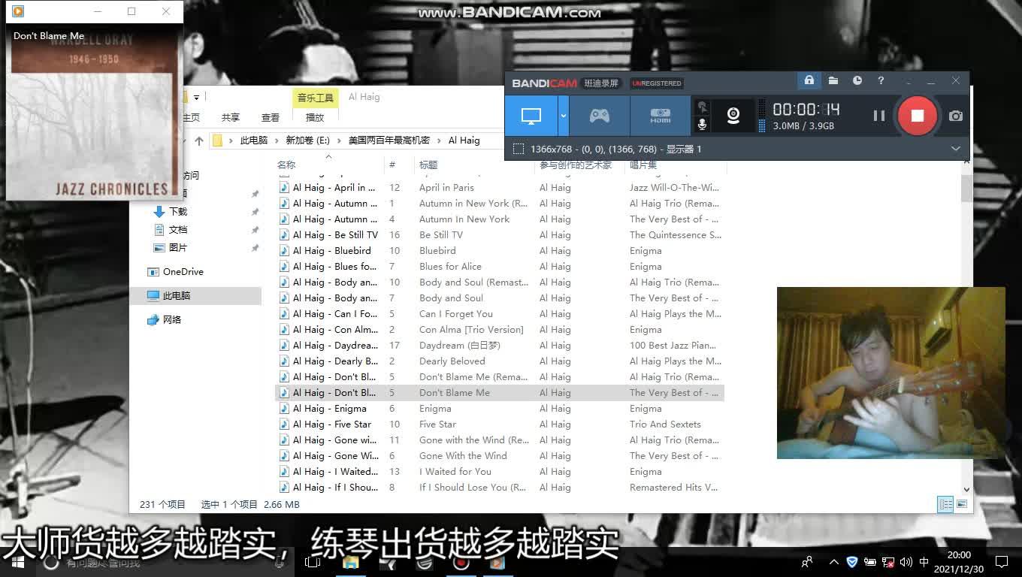This screenshot has width=1022, height=577.
Task: Open the quick access toolbar dropdown in Explorer
Action: (197, 98)
